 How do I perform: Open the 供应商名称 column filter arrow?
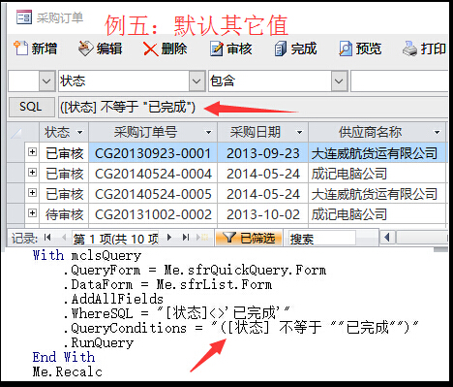(x=437, y=132)
